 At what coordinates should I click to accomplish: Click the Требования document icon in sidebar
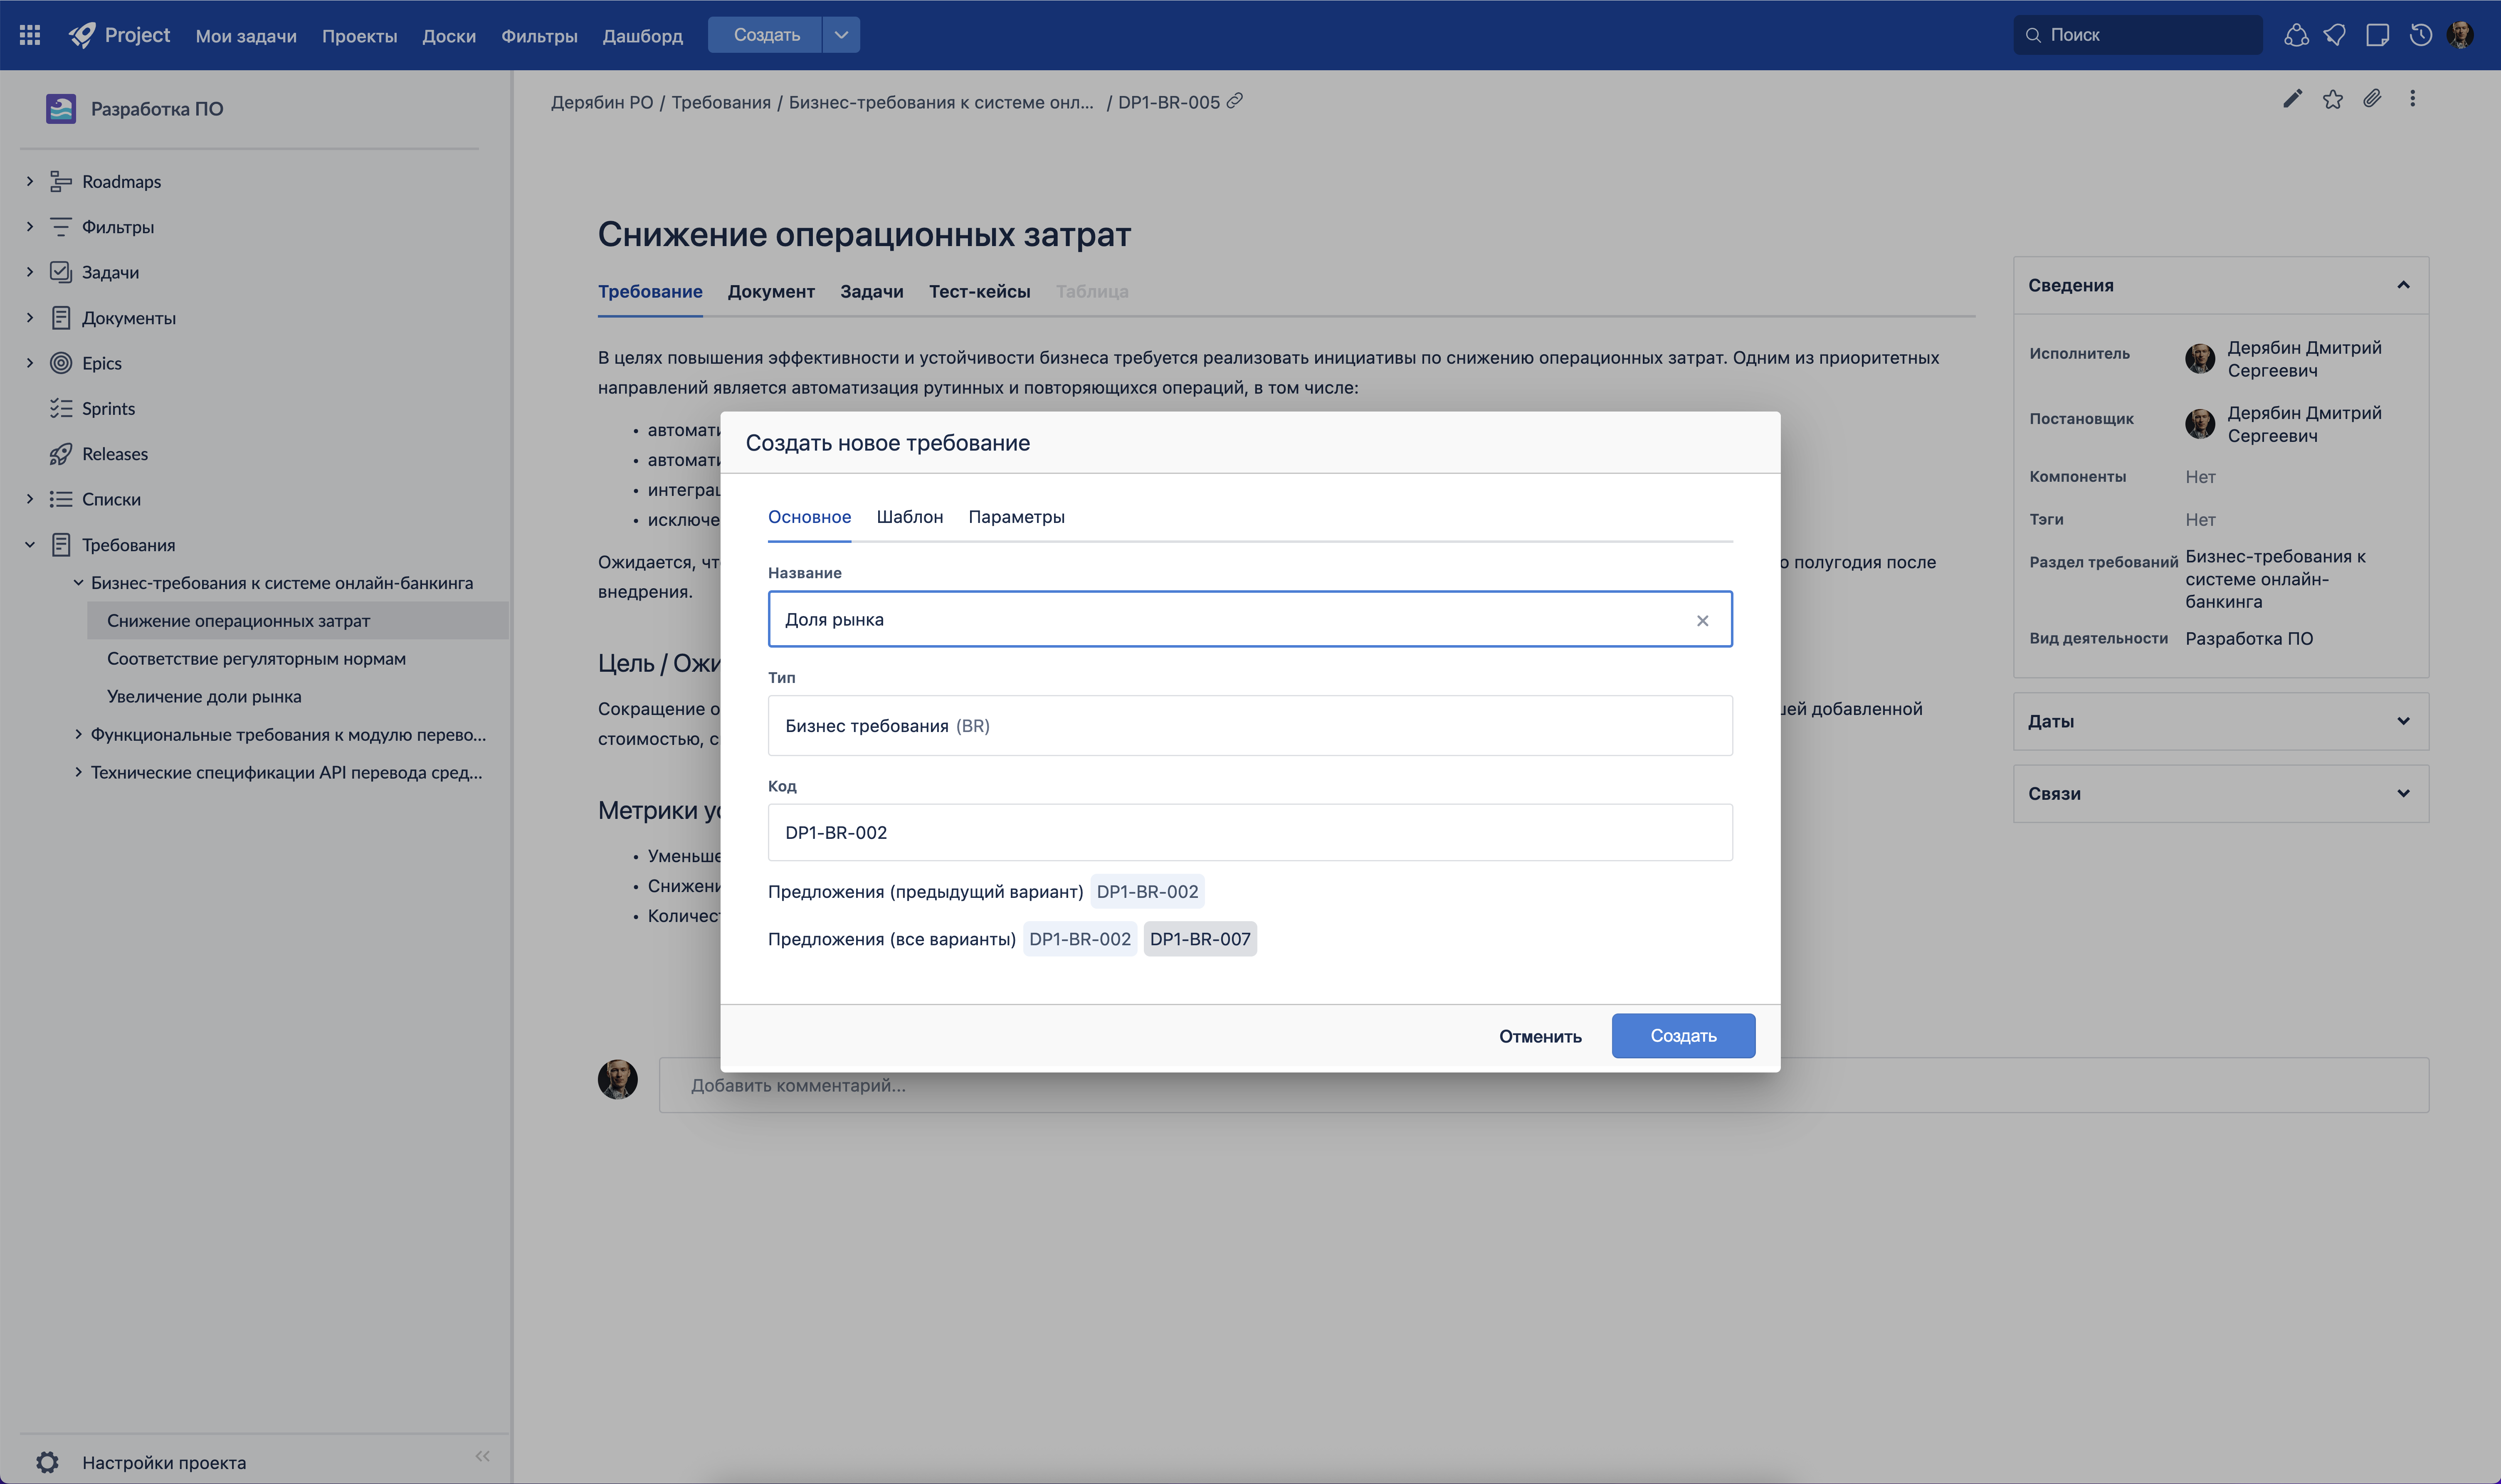pyautogui.click(x=61, y=545)
